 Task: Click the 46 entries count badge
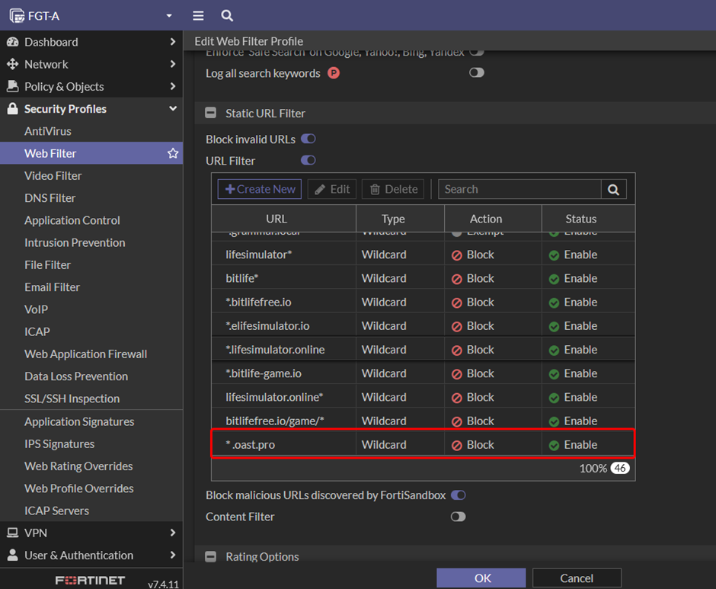click(620, 469)
